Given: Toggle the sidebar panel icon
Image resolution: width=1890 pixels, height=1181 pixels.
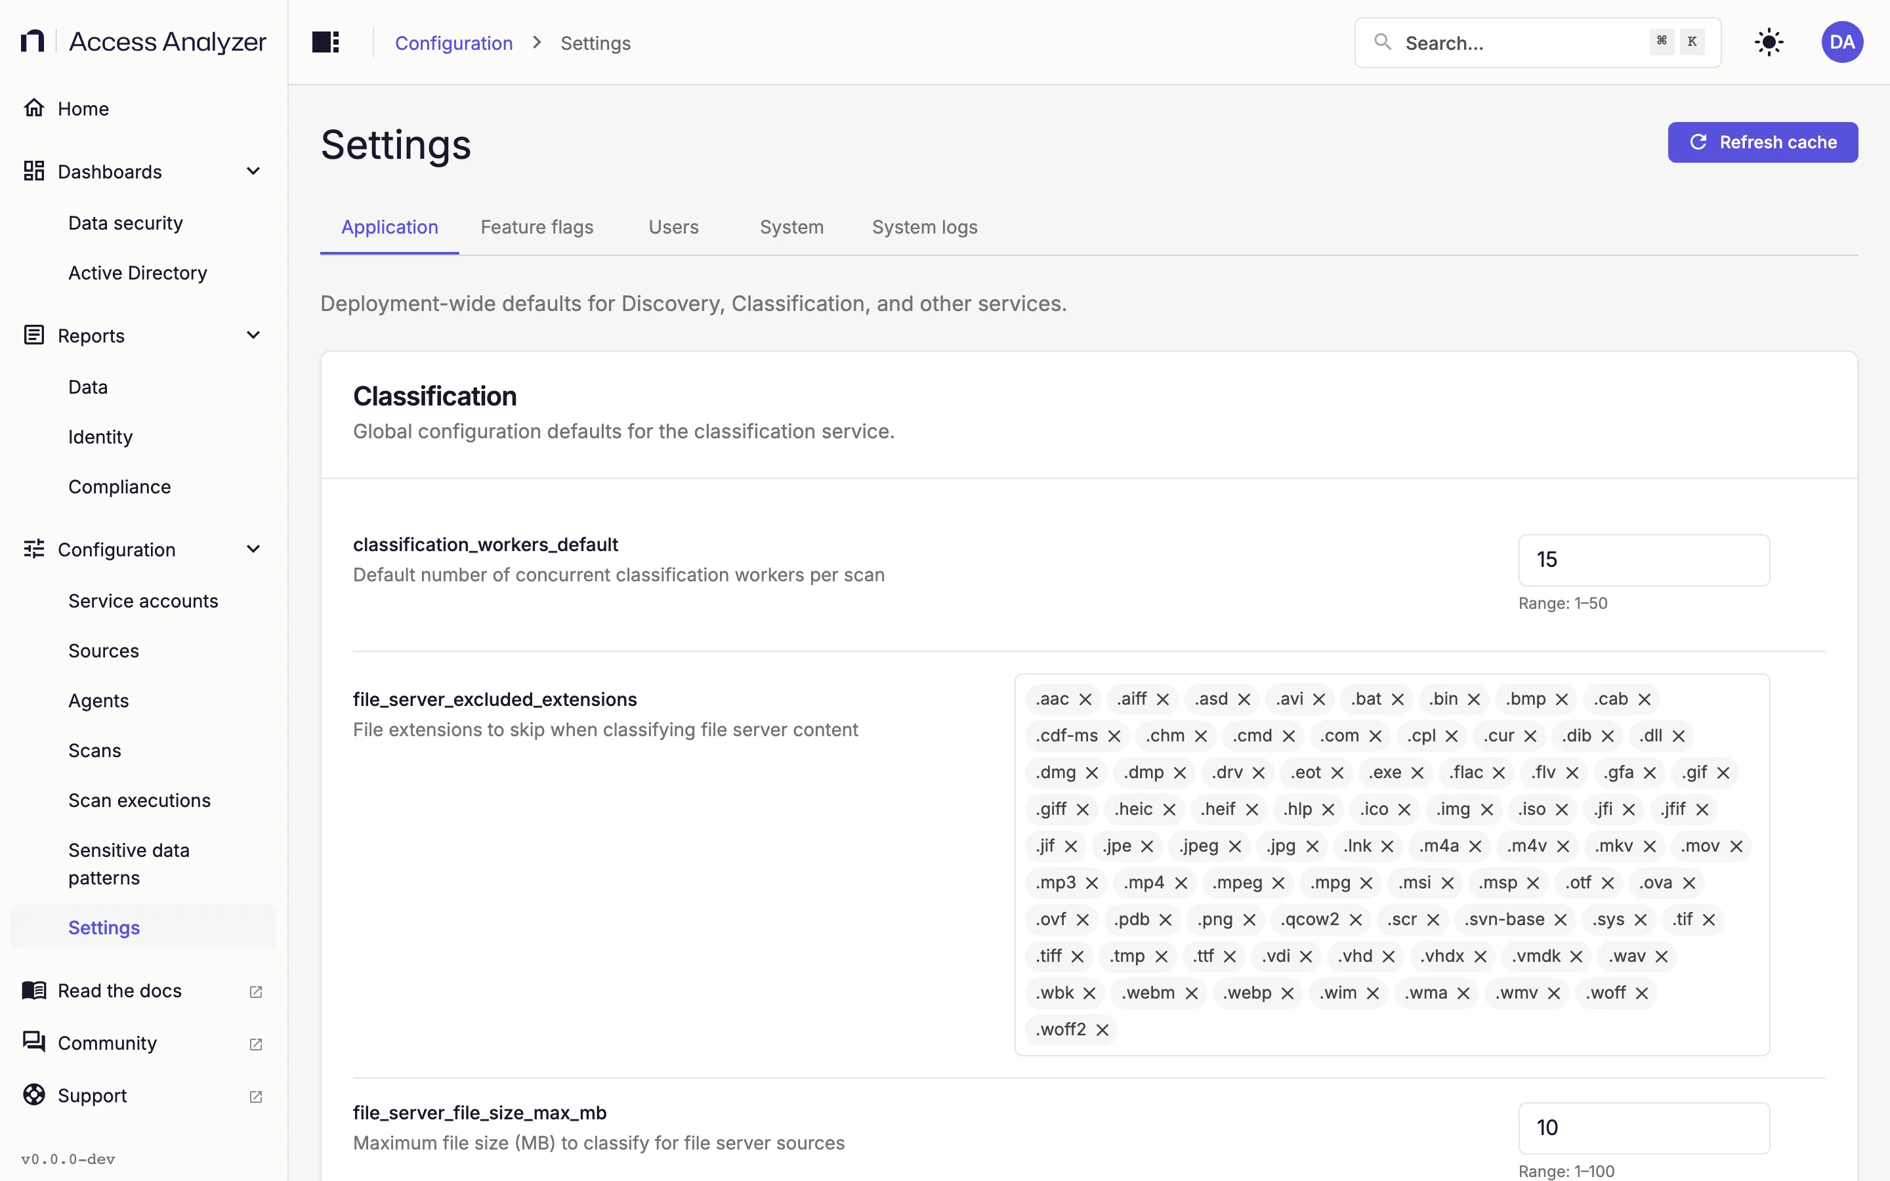Looking at the screenshot, I should click(325, 42).
